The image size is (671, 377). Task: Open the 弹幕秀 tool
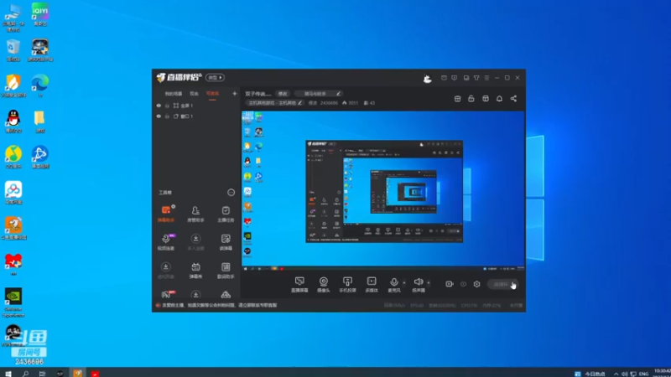[195, 270]
